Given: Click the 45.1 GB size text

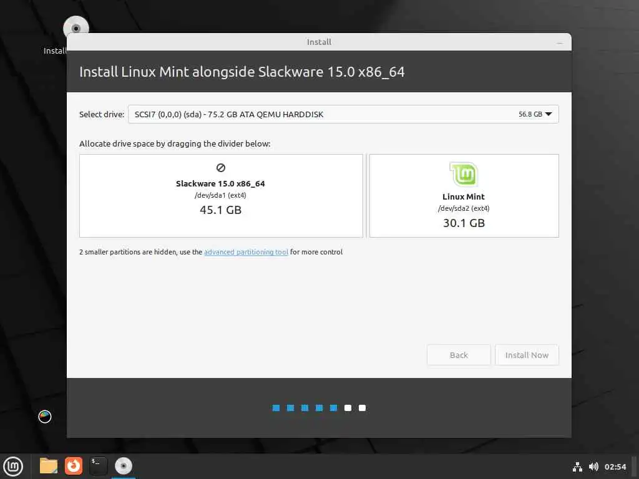Looking at the screenshot, I should (x=220, y=210).
